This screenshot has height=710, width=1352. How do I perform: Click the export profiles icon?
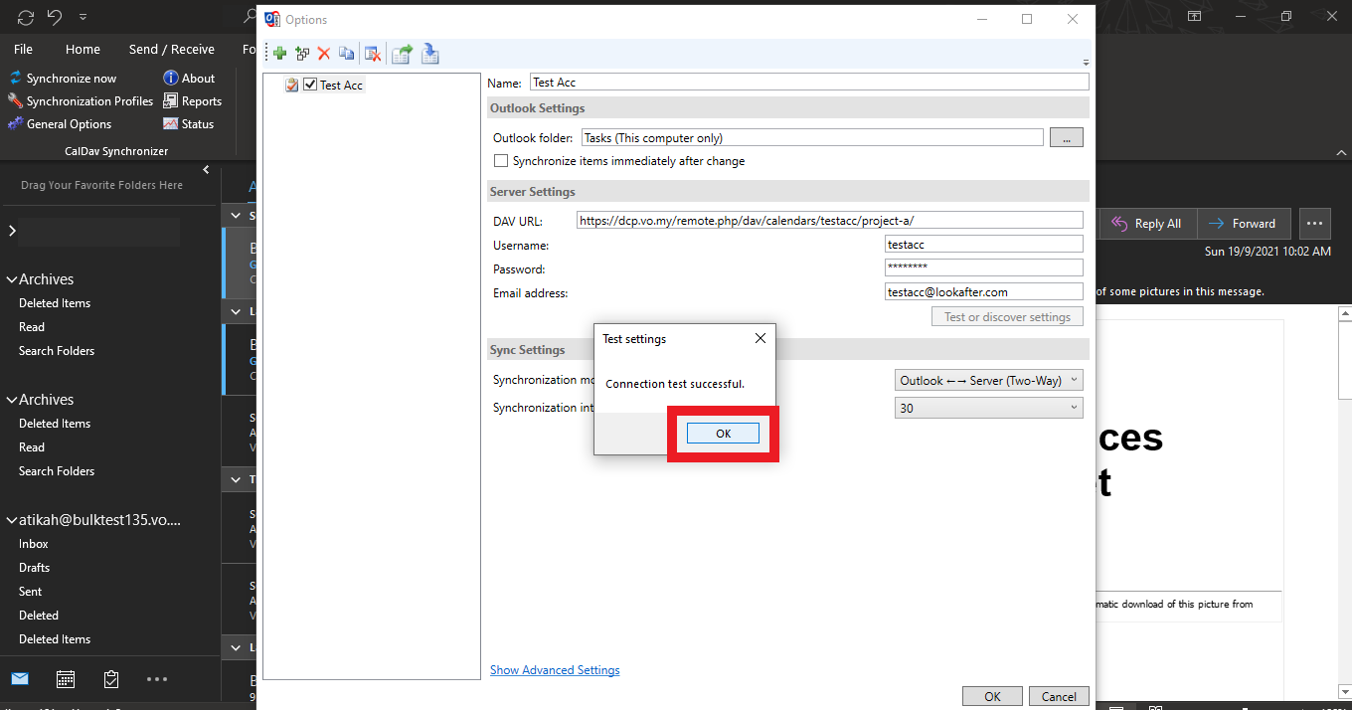402,54
